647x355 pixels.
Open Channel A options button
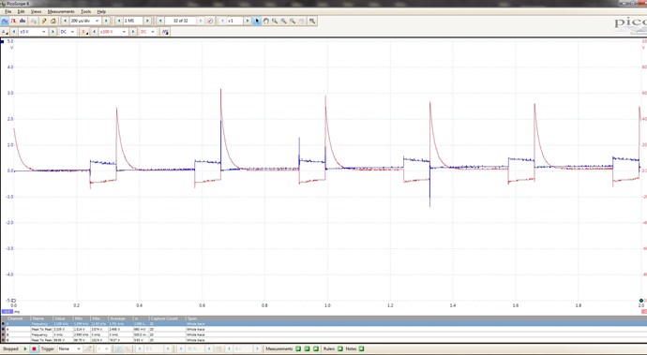[5, 32]
